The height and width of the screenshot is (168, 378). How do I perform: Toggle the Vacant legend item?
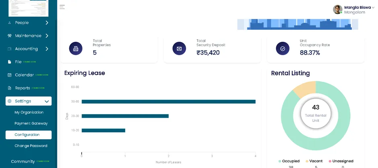314,161
